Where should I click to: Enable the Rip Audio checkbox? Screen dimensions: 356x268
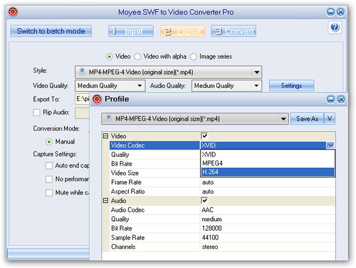[x=37, y=112]
